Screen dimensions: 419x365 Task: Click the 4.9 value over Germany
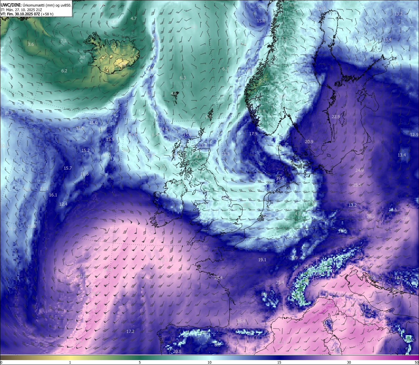[298, 214]
